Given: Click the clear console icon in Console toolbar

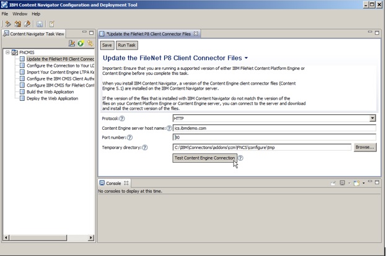Looking at the screenshot, I should pyautogui.click(x=333, y=183).
